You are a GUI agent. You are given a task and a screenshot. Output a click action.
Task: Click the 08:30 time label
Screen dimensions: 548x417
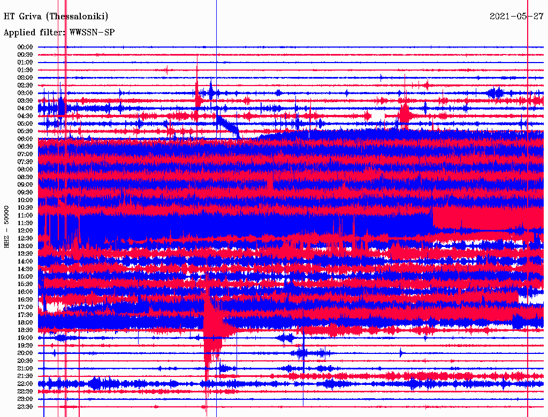(x=25, y=177)
